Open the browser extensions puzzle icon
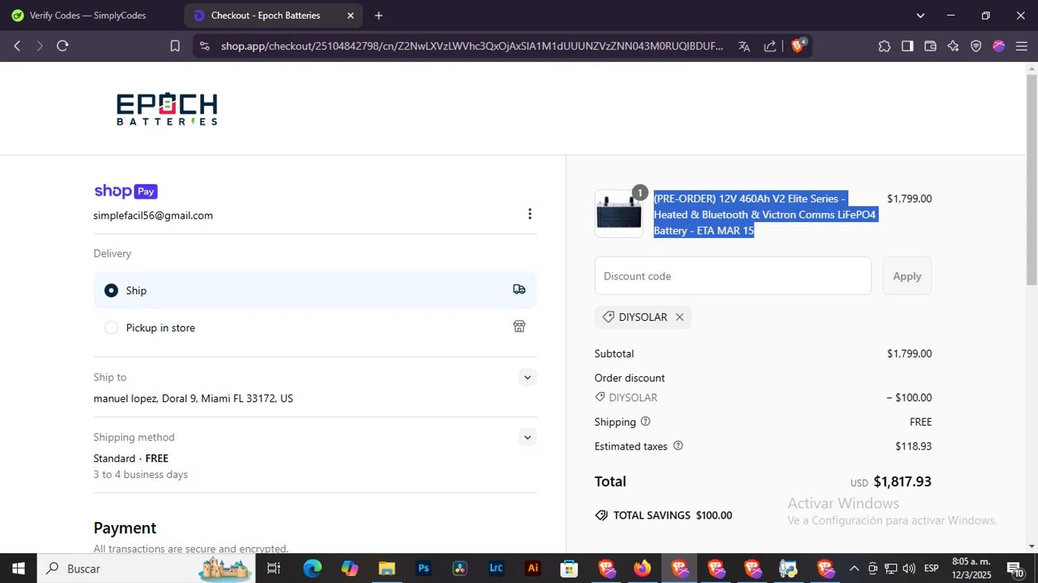This screenshot has height=583, width=1038. point(884,46)
